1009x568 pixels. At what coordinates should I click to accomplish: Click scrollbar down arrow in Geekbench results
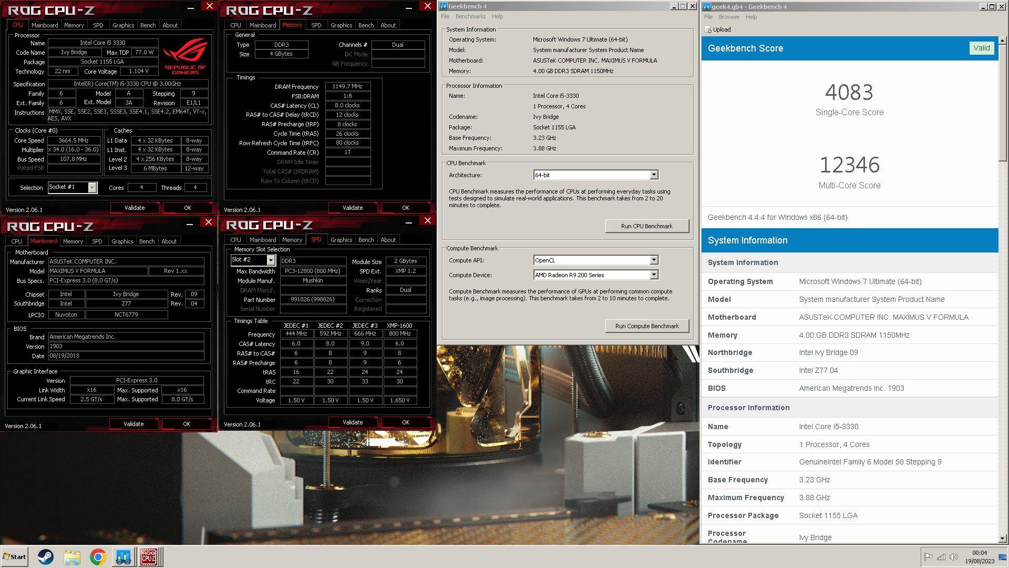click(1002, 539)
